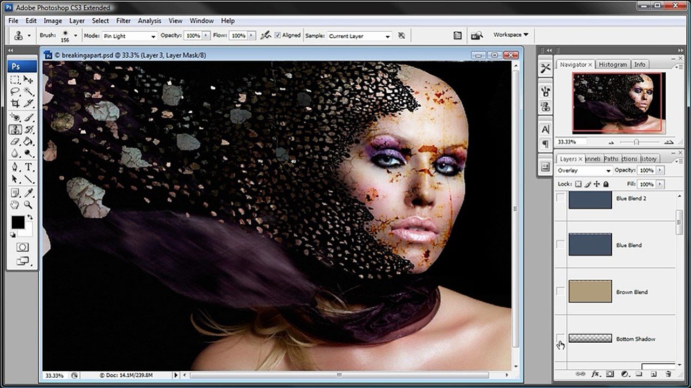This screenshot has width=691, height=388.
Task: Toggle the Aligned checkbox
Action: tap(278, 36)
